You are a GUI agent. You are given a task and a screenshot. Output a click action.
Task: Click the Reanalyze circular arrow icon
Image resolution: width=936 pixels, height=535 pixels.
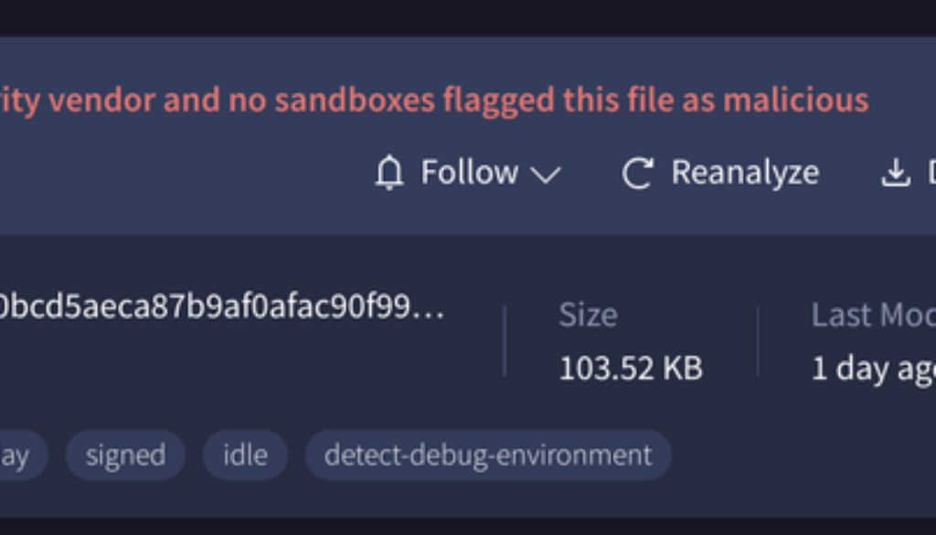637,173
